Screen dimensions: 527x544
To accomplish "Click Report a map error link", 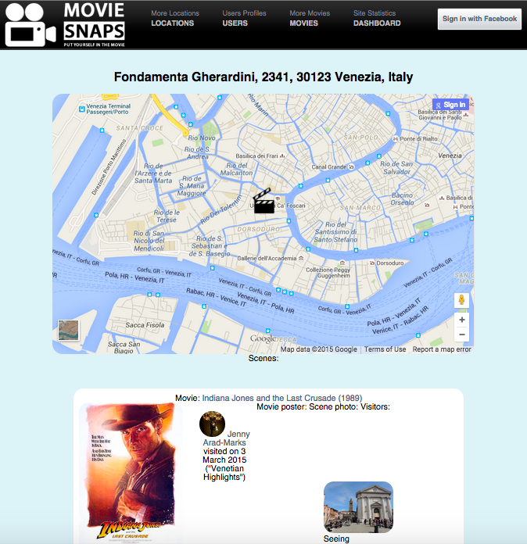I will [x=442, y=349].
